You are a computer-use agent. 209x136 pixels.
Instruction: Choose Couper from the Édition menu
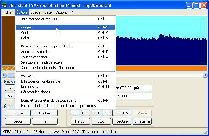point(26,27)
